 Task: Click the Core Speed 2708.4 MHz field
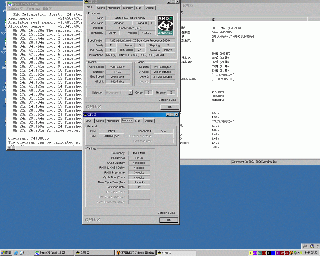(x=117, y=67)
